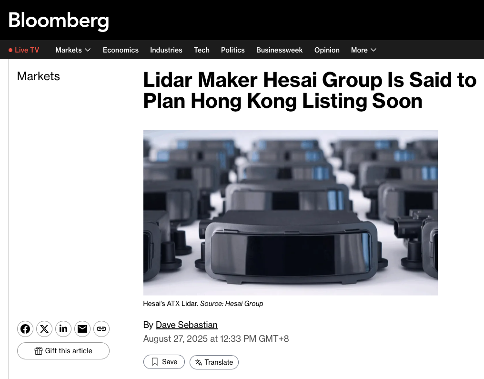This screenshot has width=484, height=379.
Task: Click the Bloomberg logo
Action: [x=59, y=21]
